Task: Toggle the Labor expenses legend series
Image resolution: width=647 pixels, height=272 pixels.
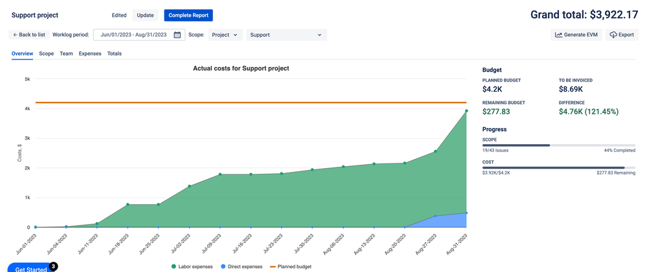Action: (192, 266)
